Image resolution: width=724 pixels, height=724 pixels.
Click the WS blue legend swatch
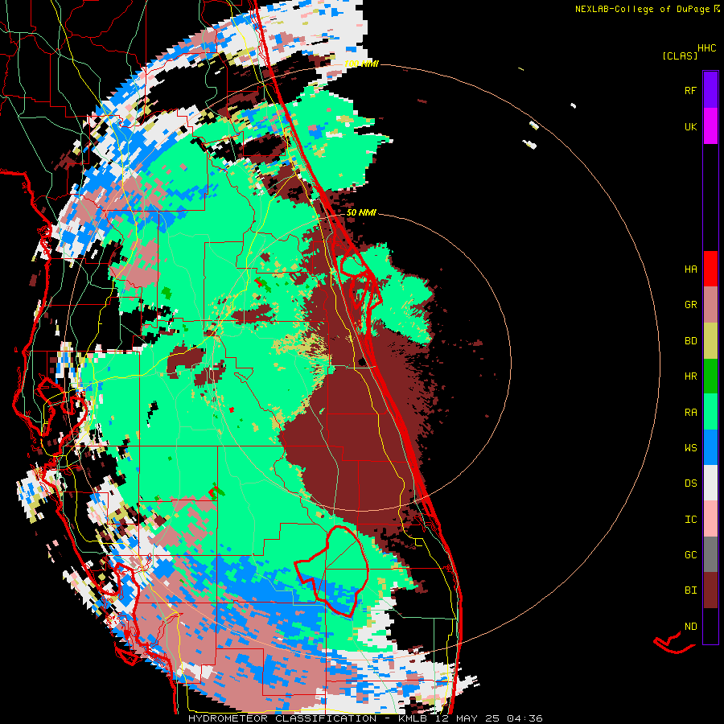[710, 447]
